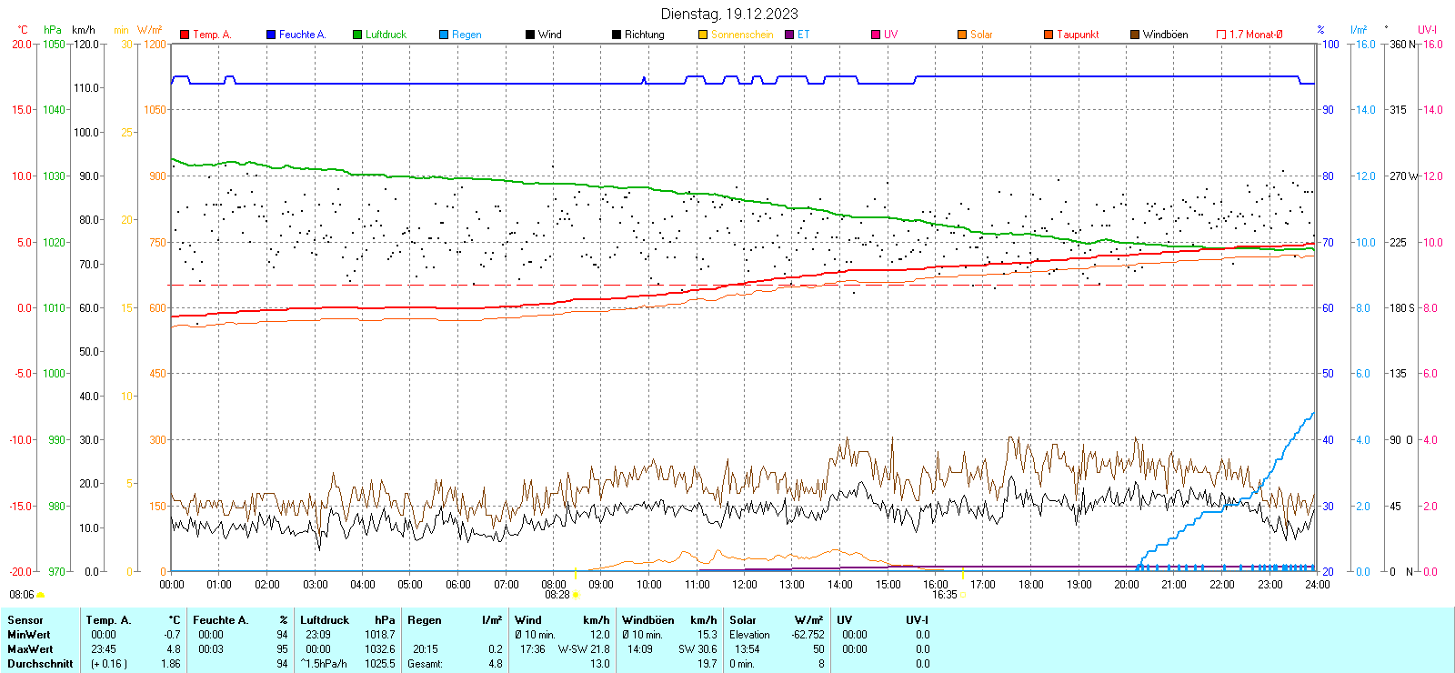Toggle the orange Solar legend box
Viewport: 1455px width, 673px height.
[962, 35]
